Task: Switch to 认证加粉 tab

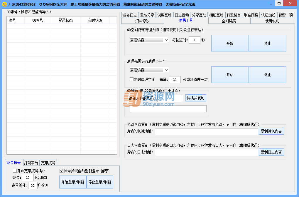Action: click(x=268, y=15)
